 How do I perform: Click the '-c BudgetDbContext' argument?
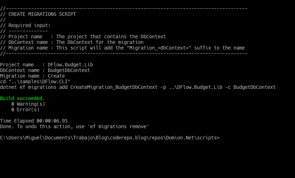(x=250, y=87)
